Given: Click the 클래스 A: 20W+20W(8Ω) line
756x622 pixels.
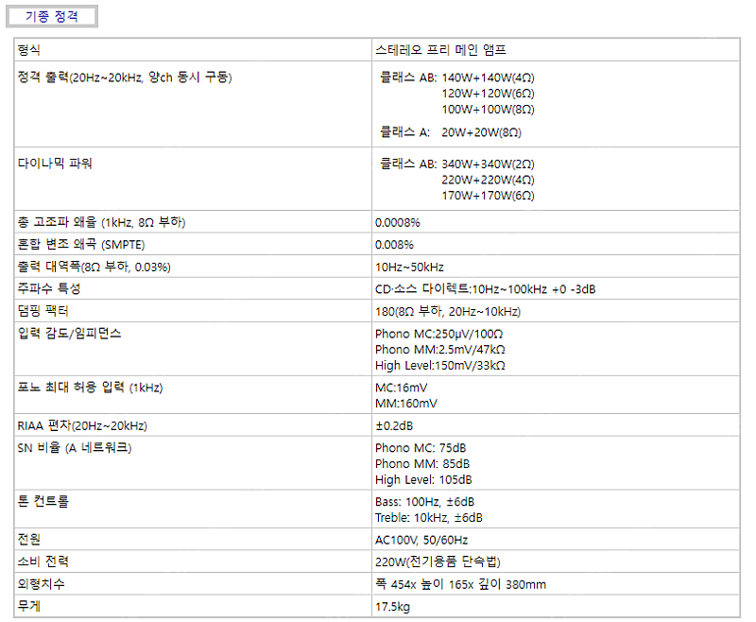Looking at the screenshot, I should pos(451,132).
